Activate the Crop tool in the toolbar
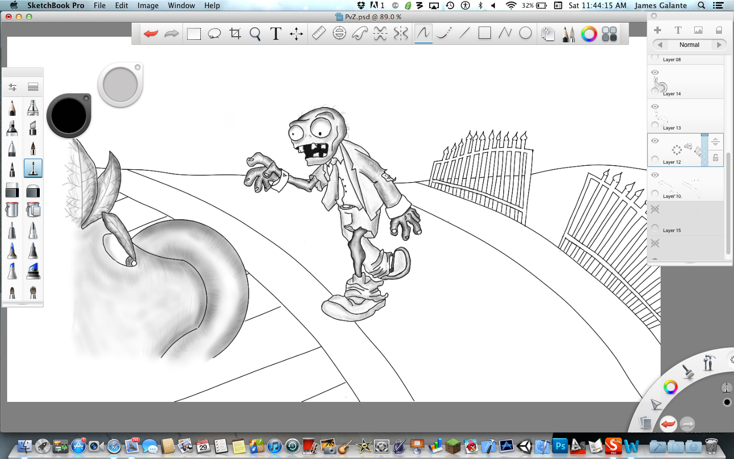The image size is (734, 459). click(235, 34)
